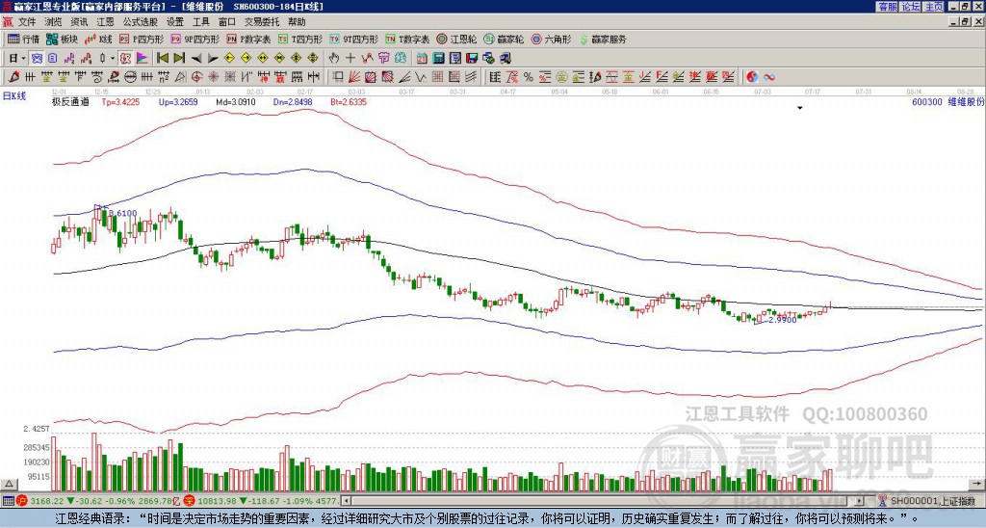Viewport: 986px width, 528px height.
Task: Click the Md=3.0910 value
Action: [236, 101]
